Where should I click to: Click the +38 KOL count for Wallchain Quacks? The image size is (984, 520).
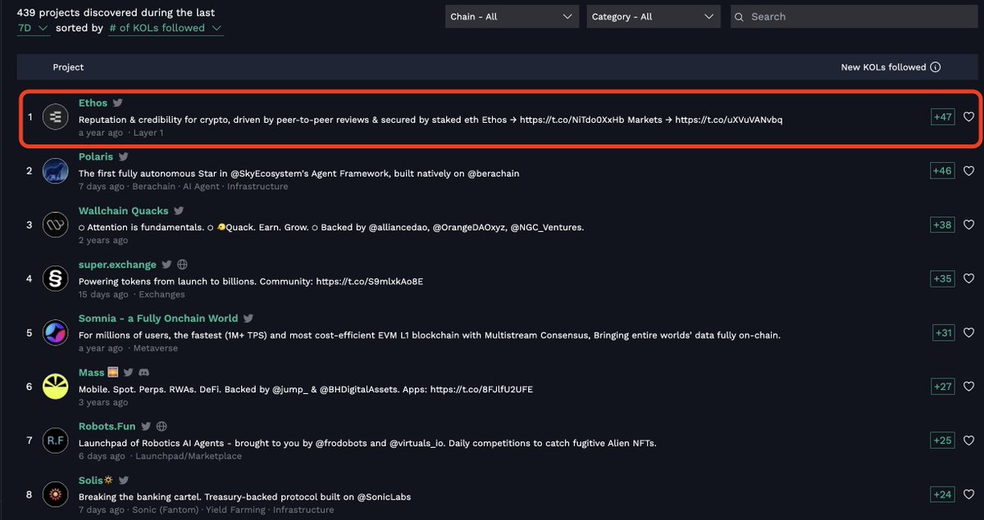943,224
